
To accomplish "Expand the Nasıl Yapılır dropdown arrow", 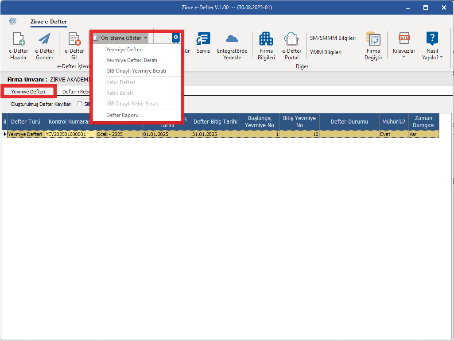I will [x=441, y=57].
